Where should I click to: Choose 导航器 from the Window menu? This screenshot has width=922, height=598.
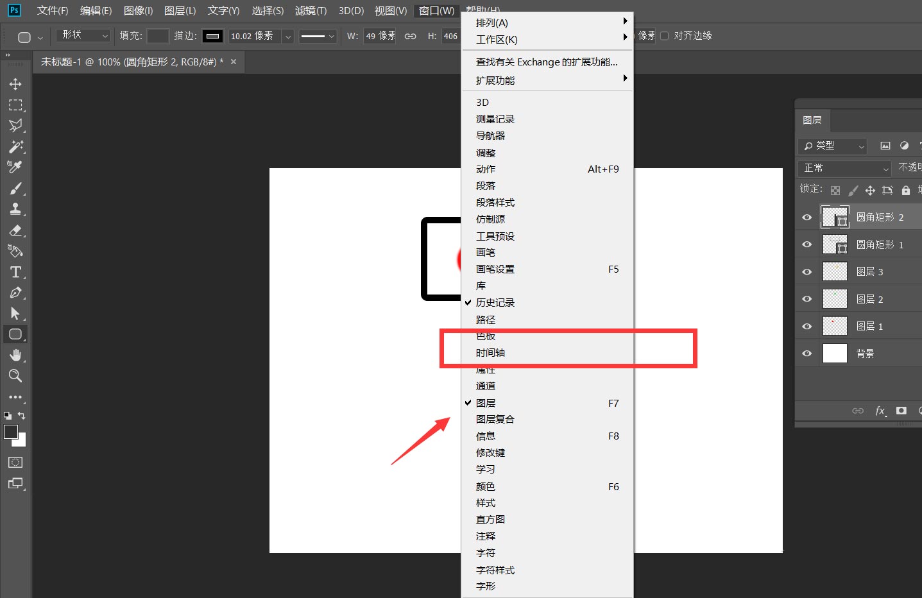(x=547, y=135)
